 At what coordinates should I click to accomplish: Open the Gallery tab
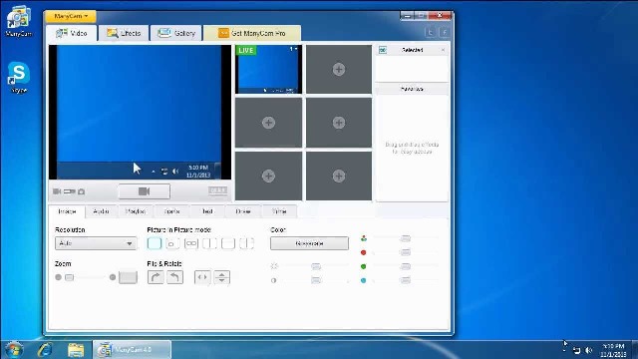pyautogui.click(x=176, y=33)
